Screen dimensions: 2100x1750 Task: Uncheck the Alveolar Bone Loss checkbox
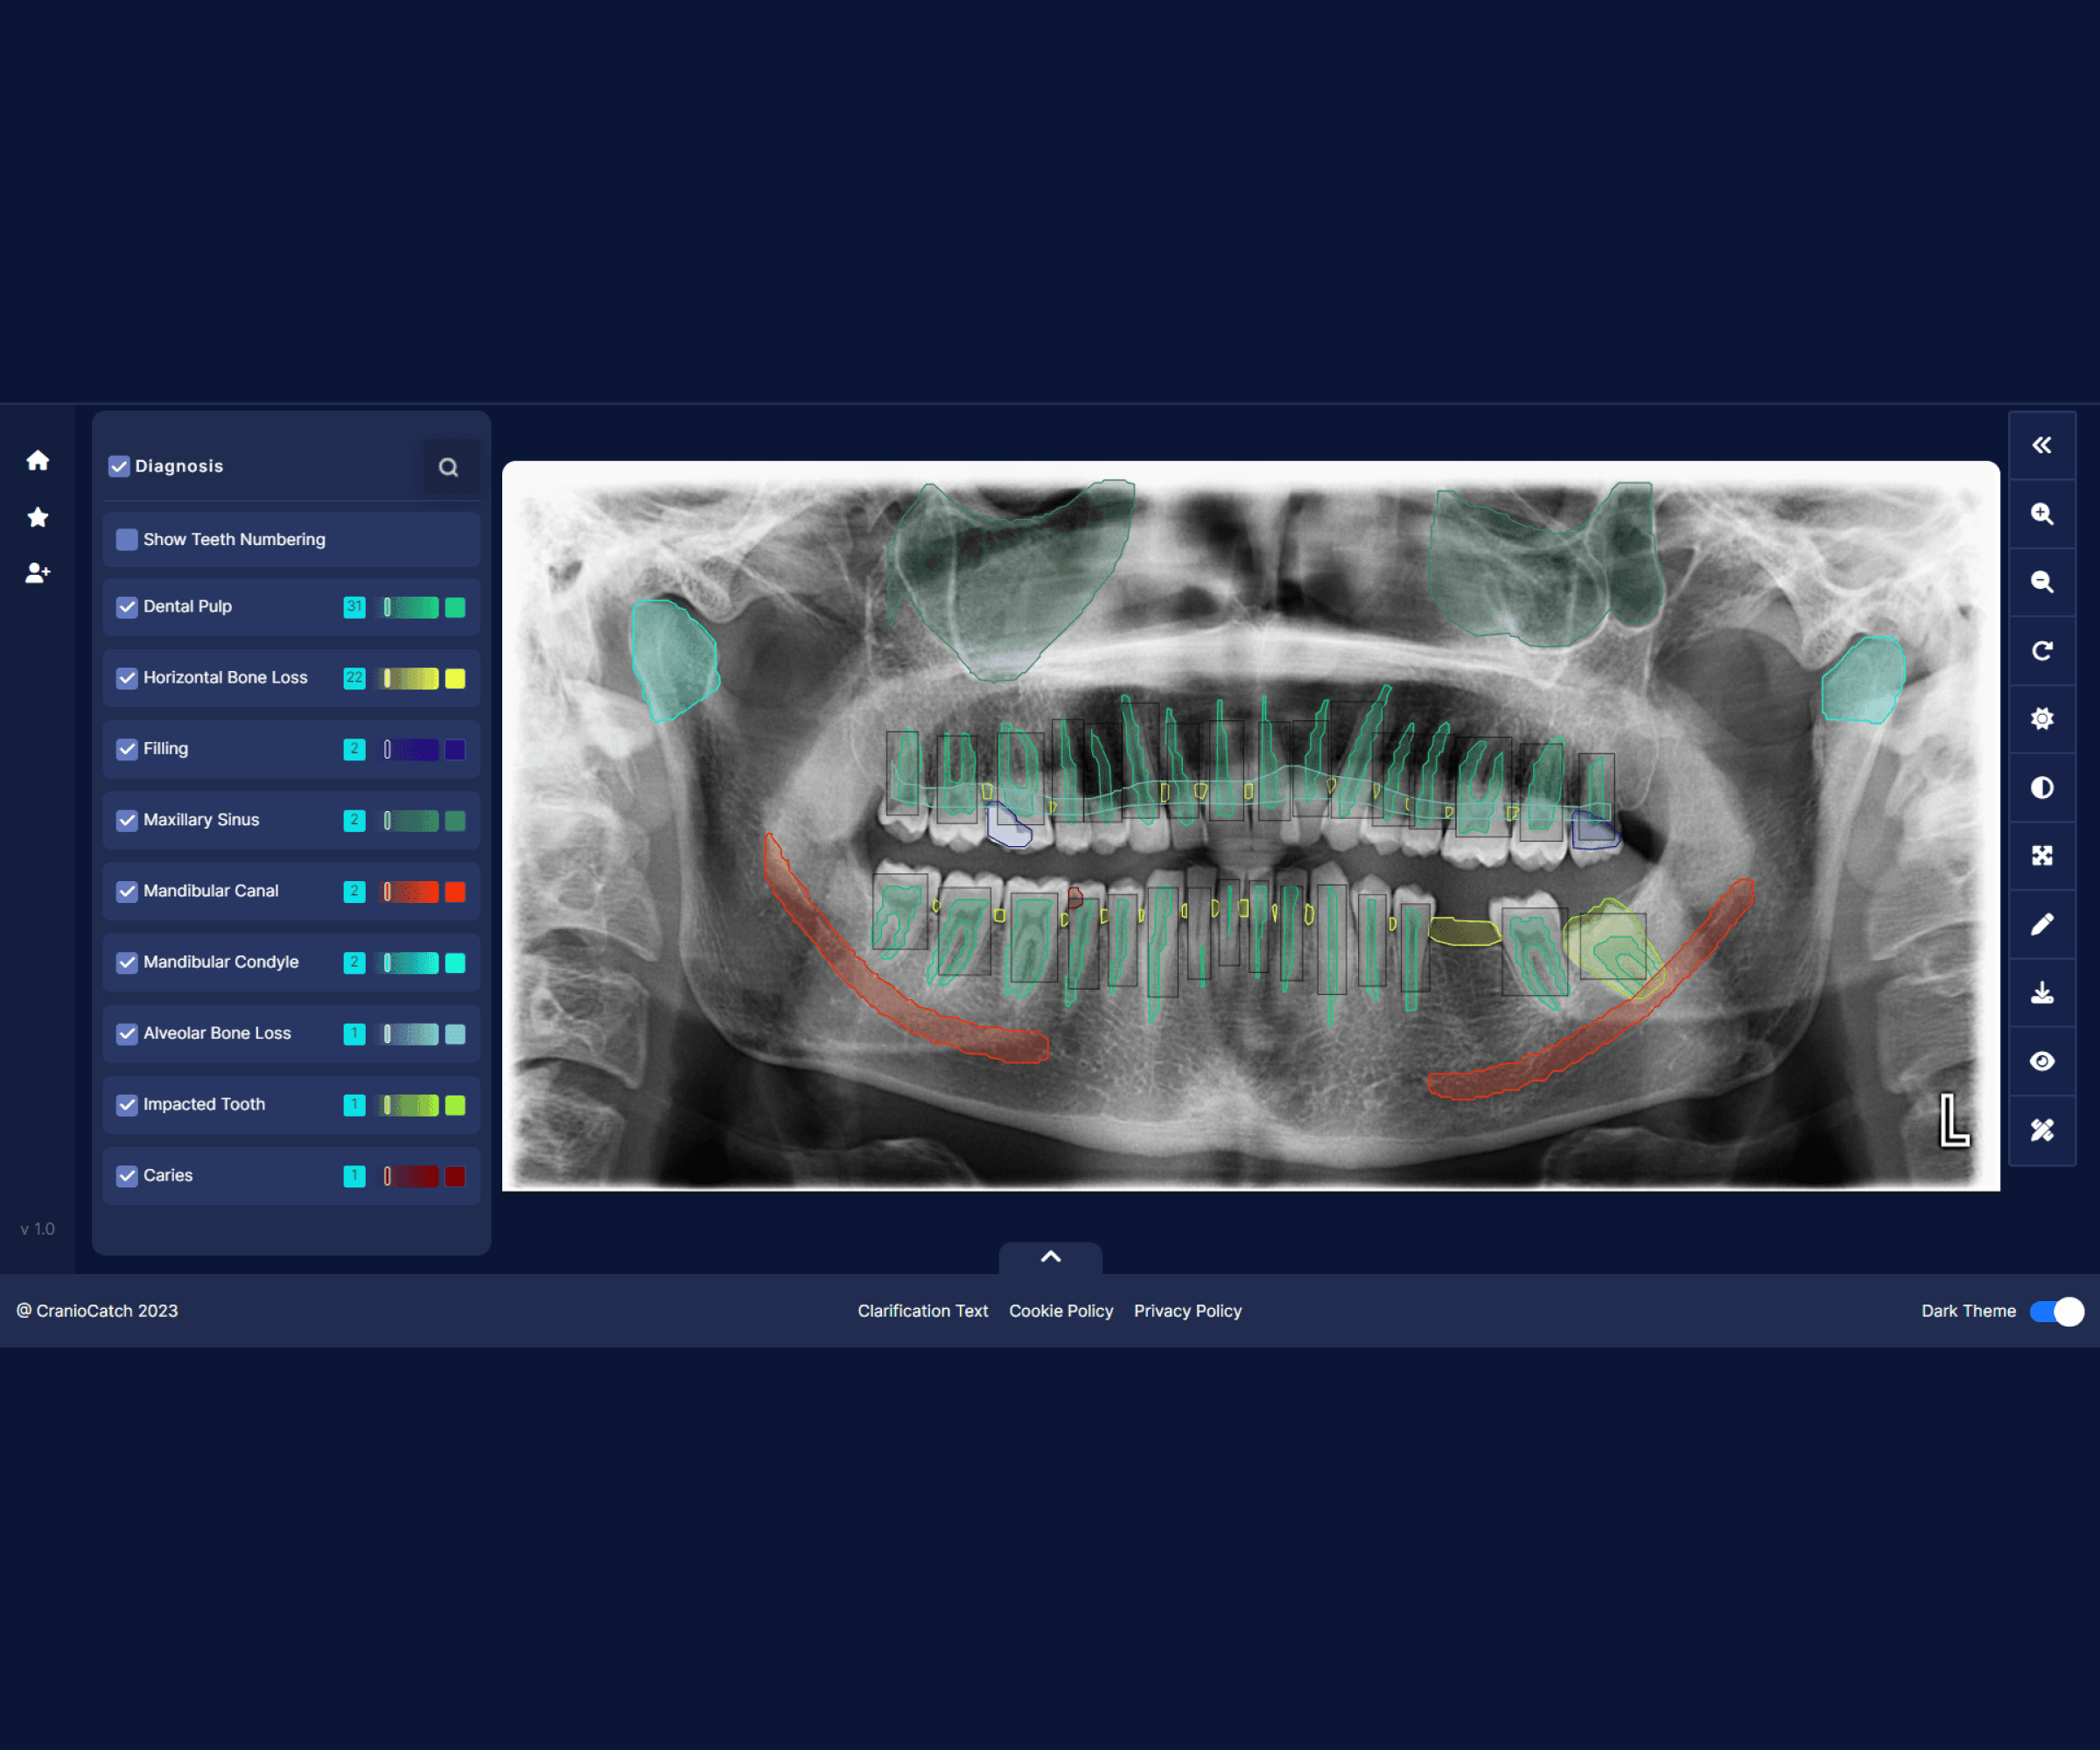pyautogui.click(x=127, y=1034)
